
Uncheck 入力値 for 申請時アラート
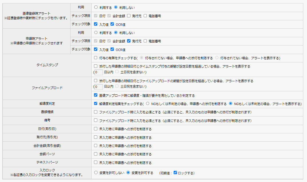[x=96, y=50]
